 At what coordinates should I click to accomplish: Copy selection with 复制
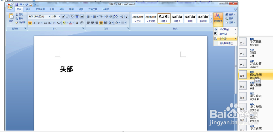tap(19, 19)
